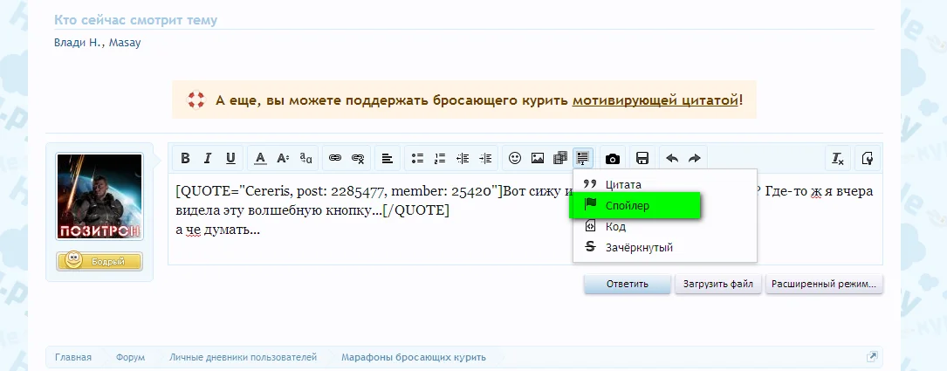Select Зачёркнутый from the insert menu
Screen dimensions: 947x371
tap(665, 247)
